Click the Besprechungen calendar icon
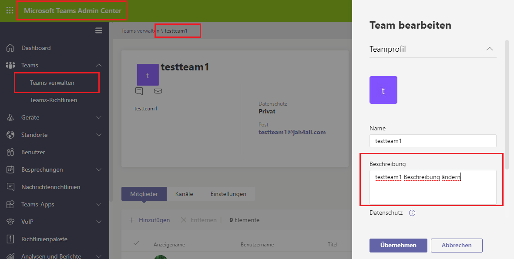This screenshot has height=259, width=514. 10,169
